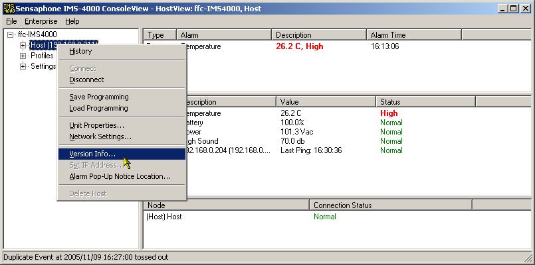Choose Save Programming in context menu
The image size is (535, 265).
[122, 97]
